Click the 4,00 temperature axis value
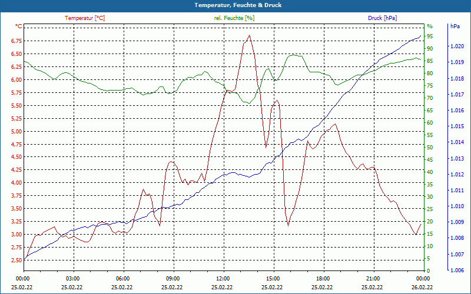 16,182
